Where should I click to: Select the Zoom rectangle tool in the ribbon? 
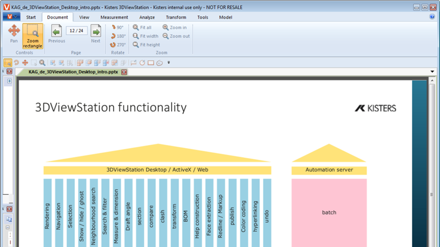pos(32,36)
